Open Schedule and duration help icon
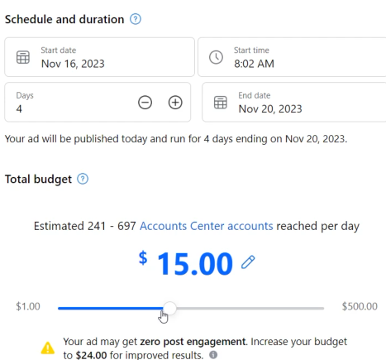This screenshot has width=386, height=360. pos(136,19)
